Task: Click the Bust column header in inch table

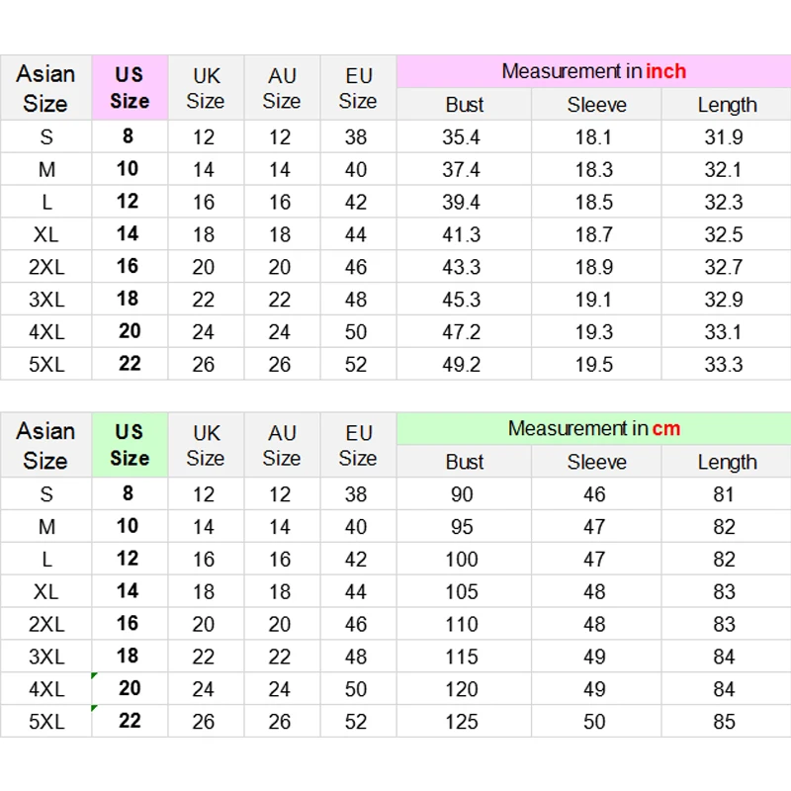Action: (x=465, y=105)
